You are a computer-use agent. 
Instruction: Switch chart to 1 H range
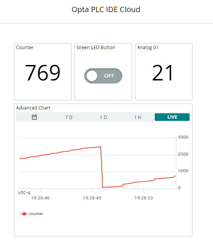coord(138,117)
